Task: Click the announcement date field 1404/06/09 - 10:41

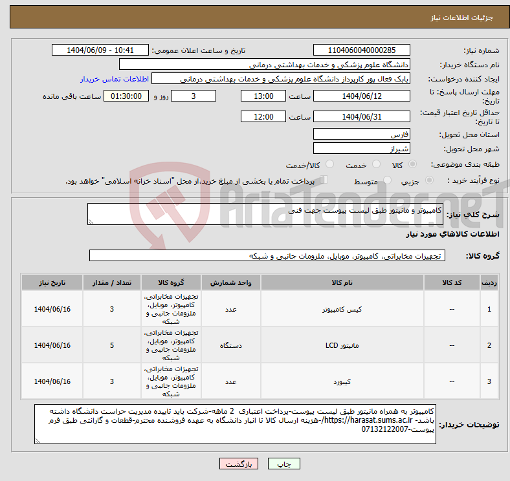Action: click(x=100, y=50)
